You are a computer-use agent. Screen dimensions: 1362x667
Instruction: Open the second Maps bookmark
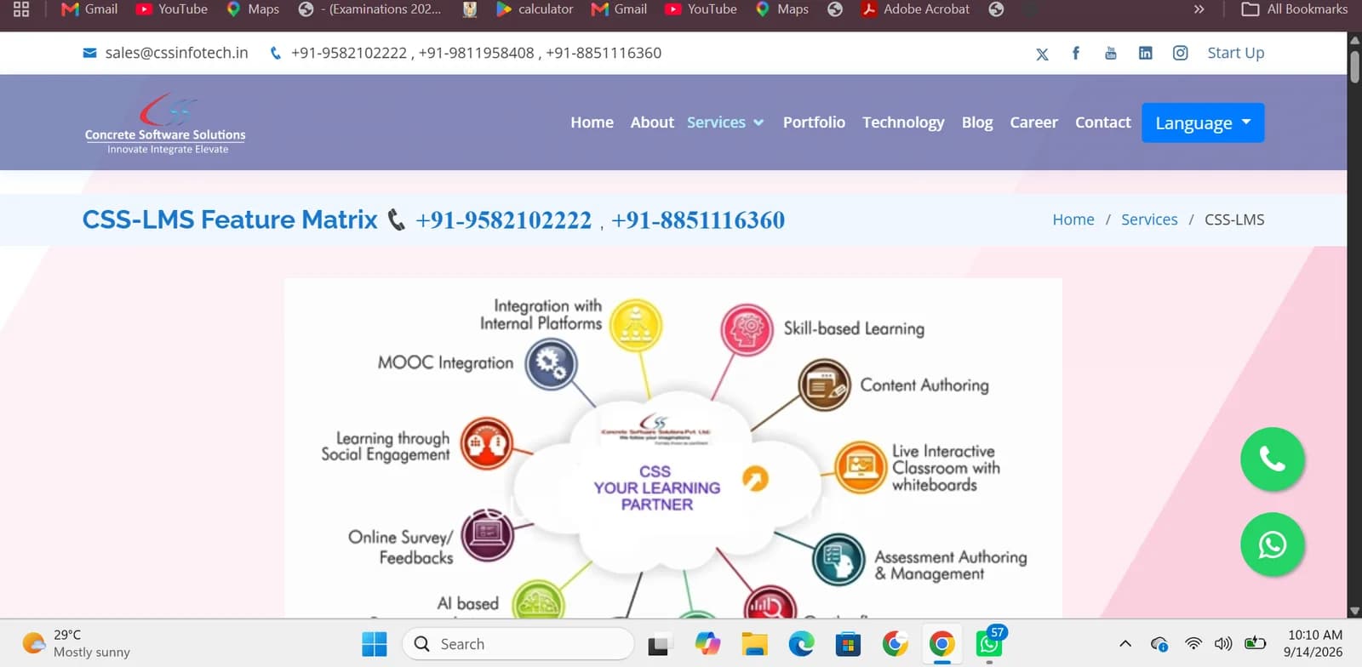[781, 9]
